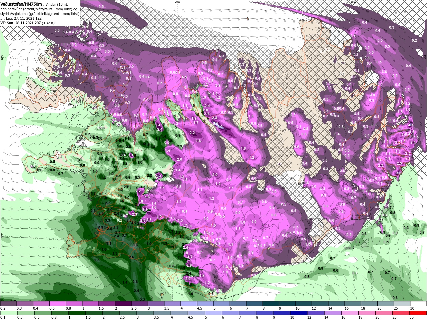Pick the red swatch ending the rain scale
The image size is (427, 320).
419,313
